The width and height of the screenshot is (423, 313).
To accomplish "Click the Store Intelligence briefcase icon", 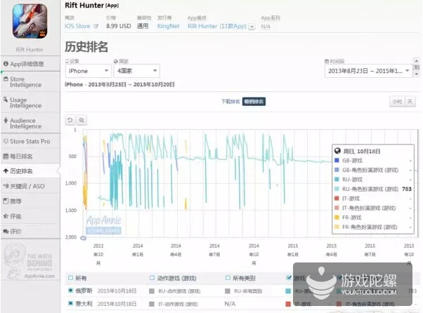I will coord(6,79).
